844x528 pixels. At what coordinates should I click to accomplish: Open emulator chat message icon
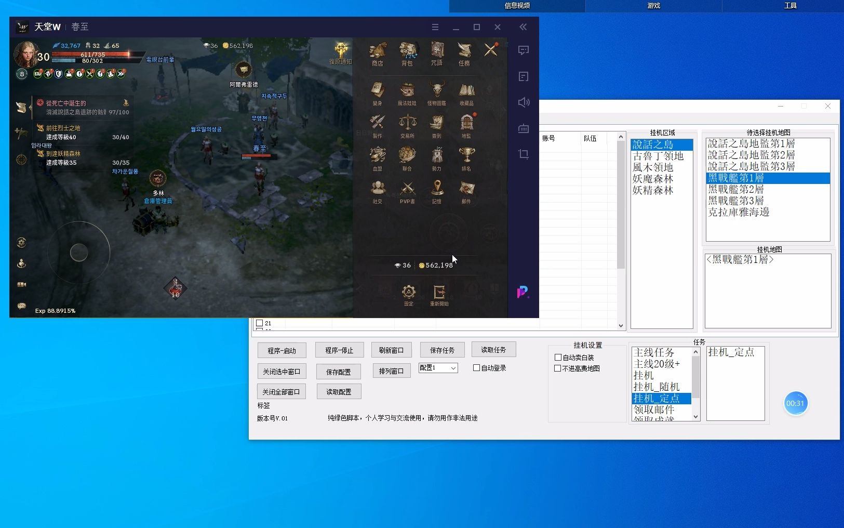(524, 50)
